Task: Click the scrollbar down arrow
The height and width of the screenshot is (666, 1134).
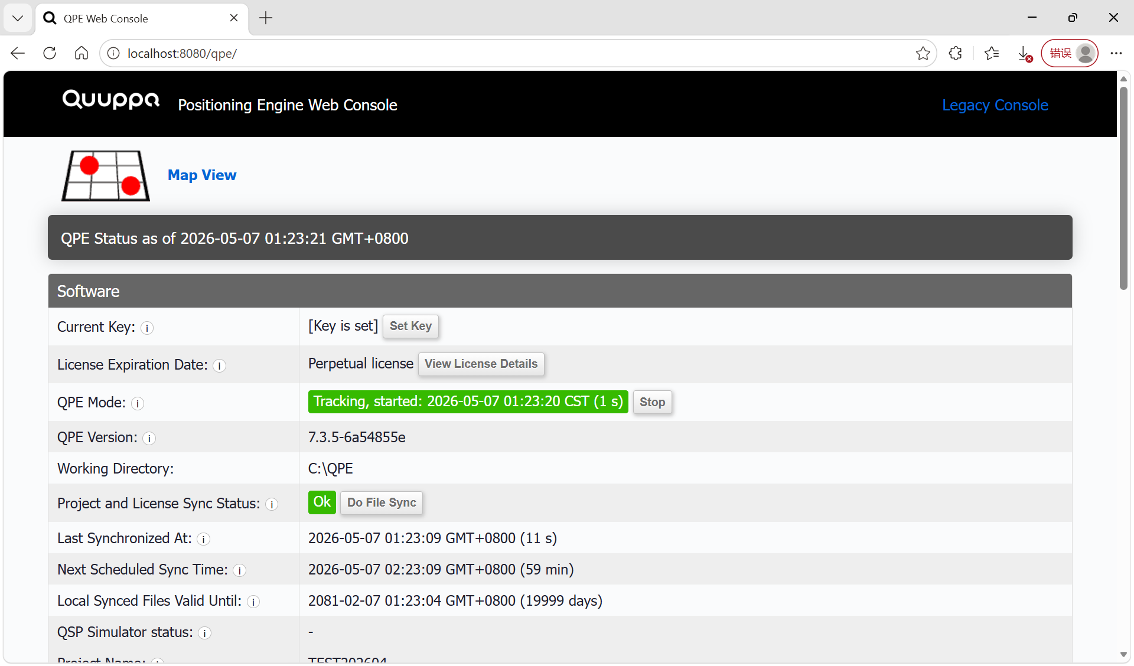Action: click(1123, 654)
